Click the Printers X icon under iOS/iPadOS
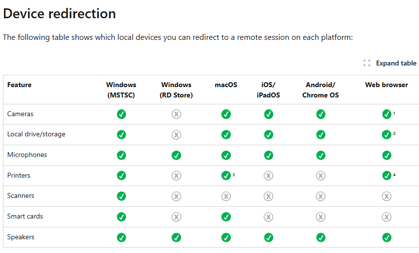419x253 pixels. 268,176
